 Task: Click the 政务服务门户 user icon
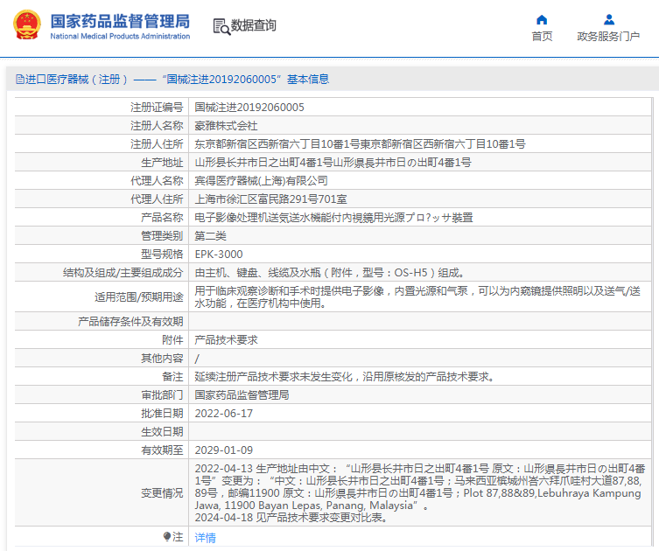[608, 20]
